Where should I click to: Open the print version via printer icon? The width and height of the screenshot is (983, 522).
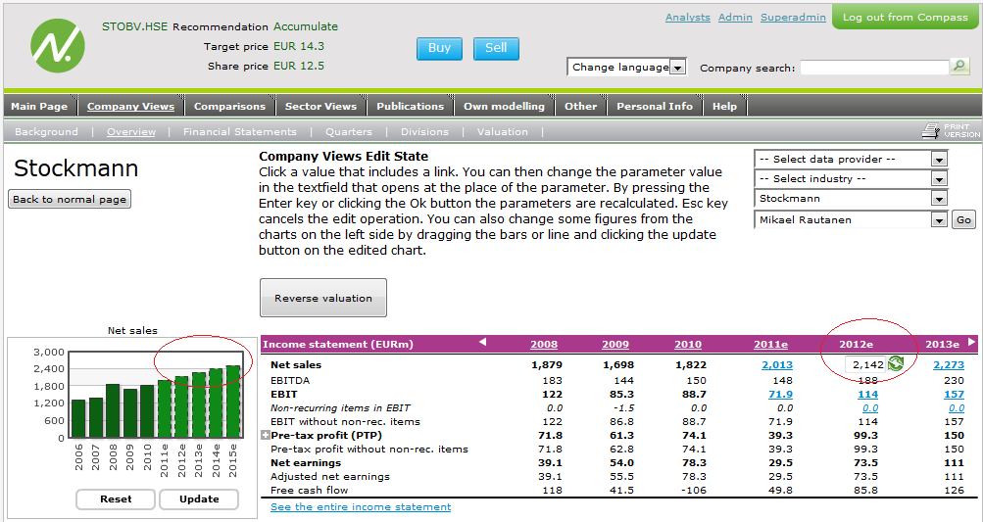pos(931,130)
